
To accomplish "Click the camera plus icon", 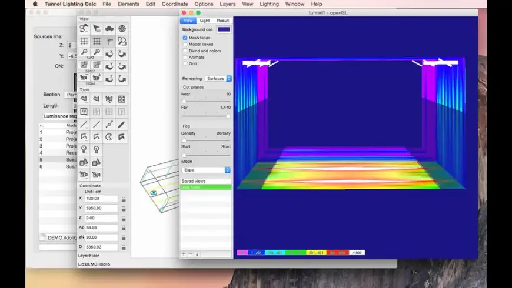I will click(97, 78).
